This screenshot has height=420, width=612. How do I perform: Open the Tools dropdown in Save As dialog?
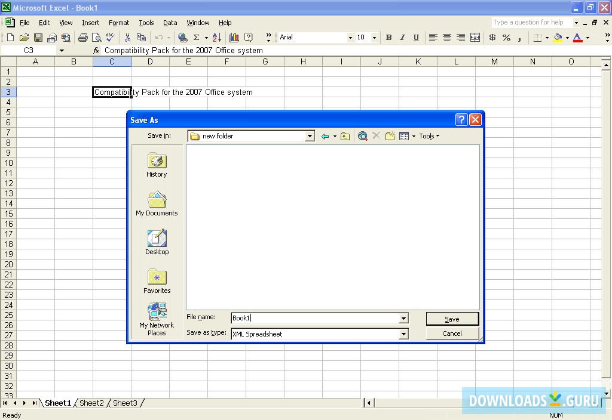(429, 135)
